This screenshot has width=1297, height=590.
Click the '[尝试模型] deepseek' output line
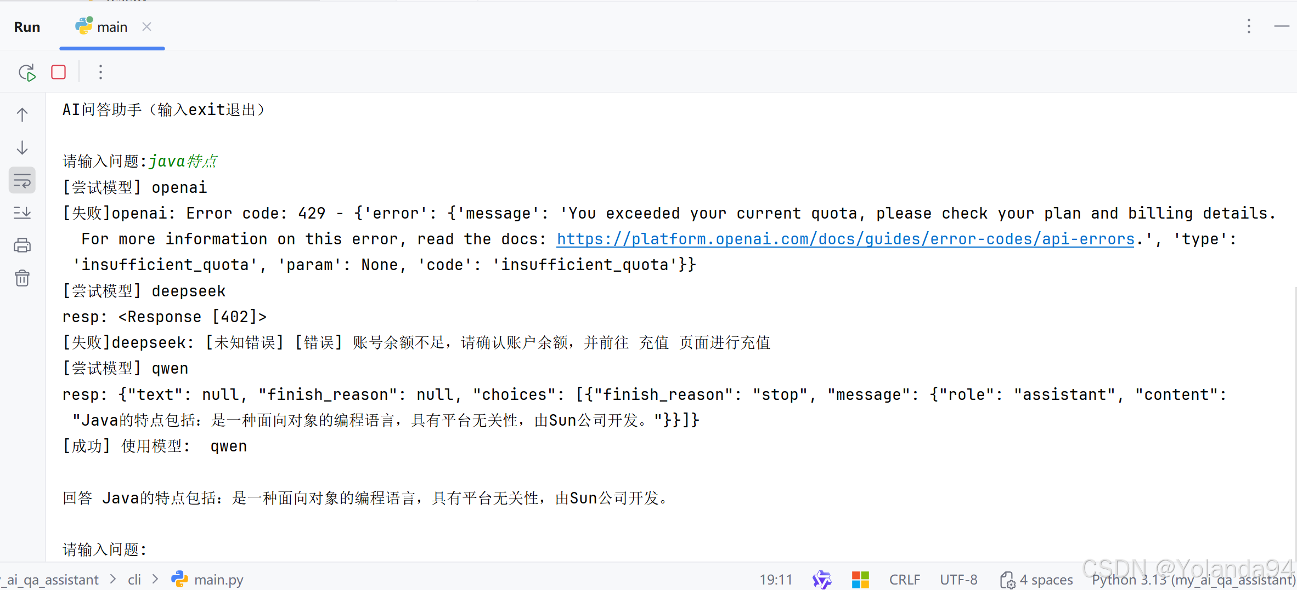click(x=144, y=291)
